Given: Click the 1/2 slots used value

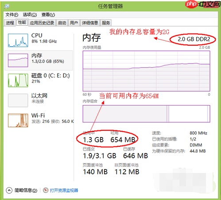Looking at the screenshot, I should click(193, 139).
